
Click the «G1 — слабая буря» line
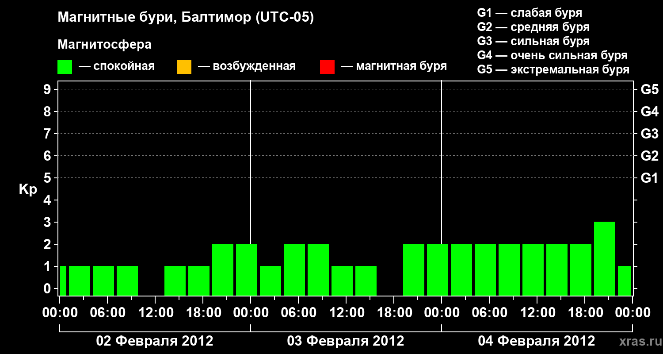[x=530, y=13]
